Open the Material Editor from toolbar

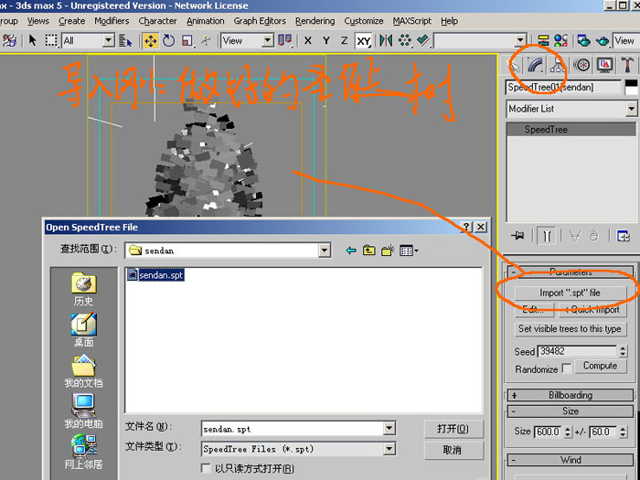click(560, 40)
